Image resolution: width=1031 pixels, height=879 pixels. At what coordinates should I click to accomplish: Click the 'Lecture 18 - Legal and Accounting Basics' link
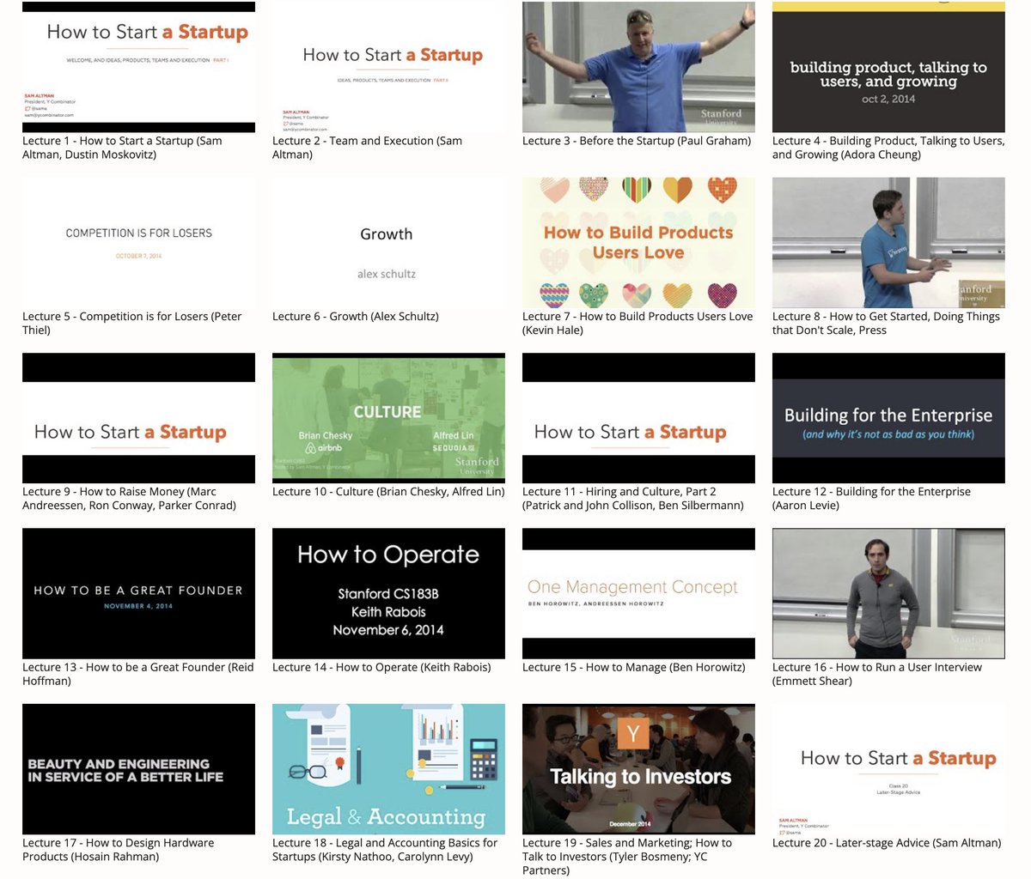[385, 850]
